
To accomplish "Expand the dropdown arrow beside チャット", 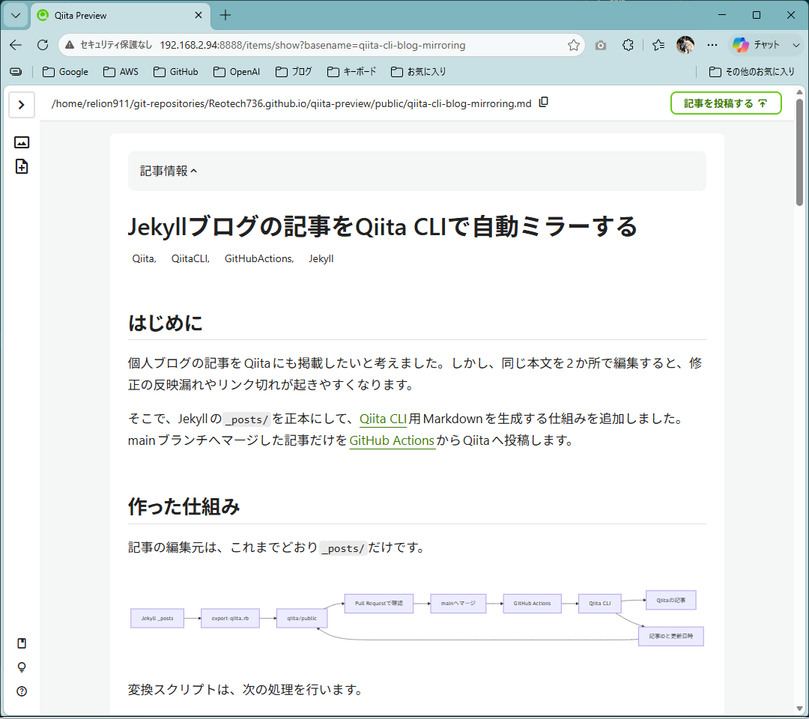I will coord(796,45).
